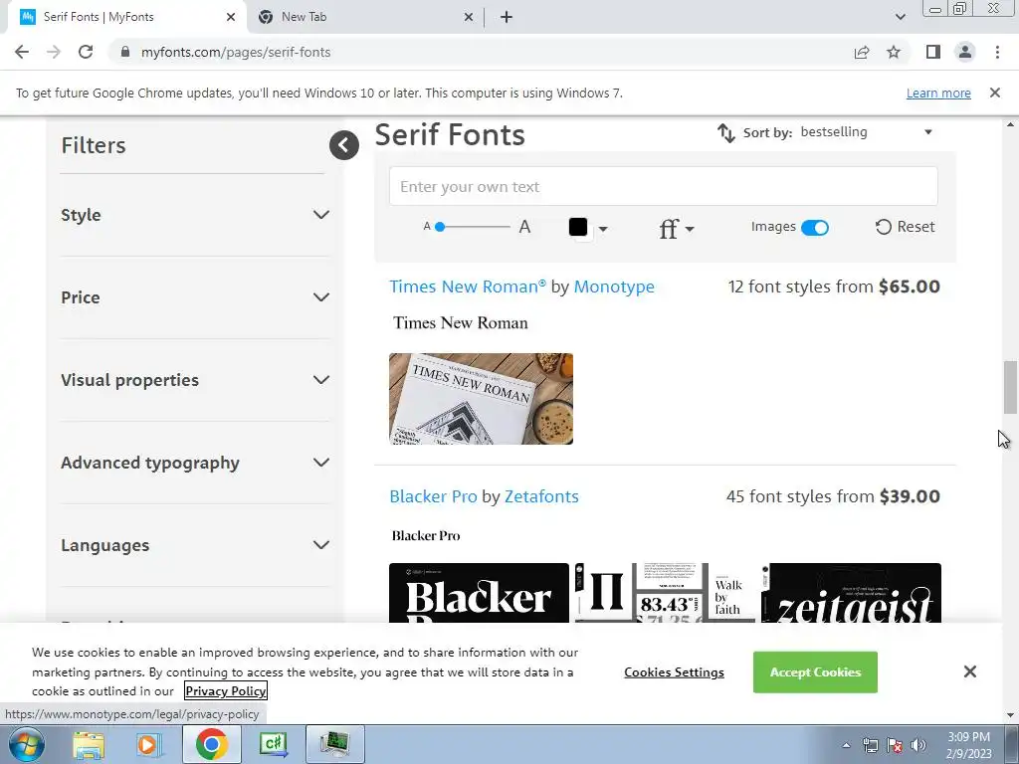Switch to Serif Fonts | MyFonts tab
This screenshot has height=764, width=1019.
[126, 17]
